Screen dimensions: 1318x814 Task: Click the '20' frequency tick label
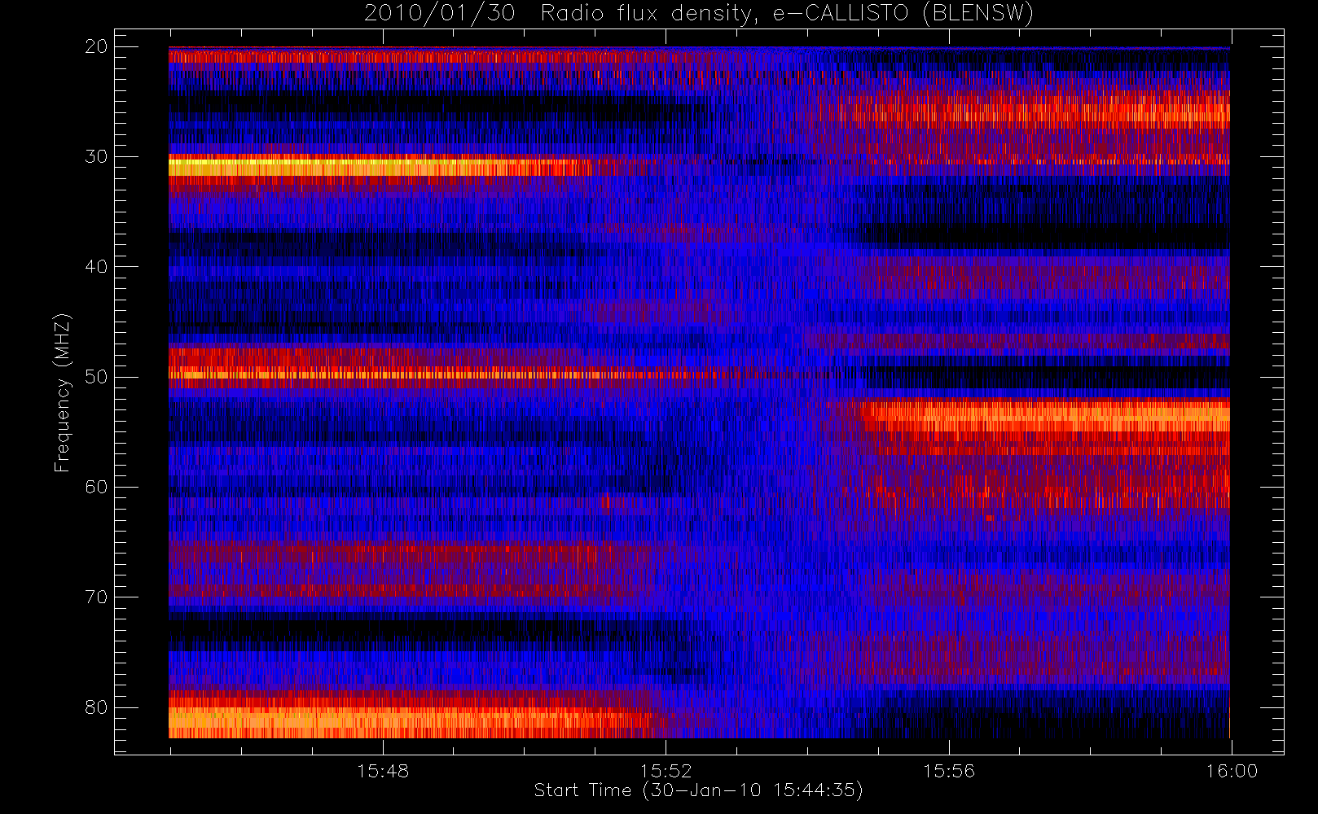coord(96,46)
